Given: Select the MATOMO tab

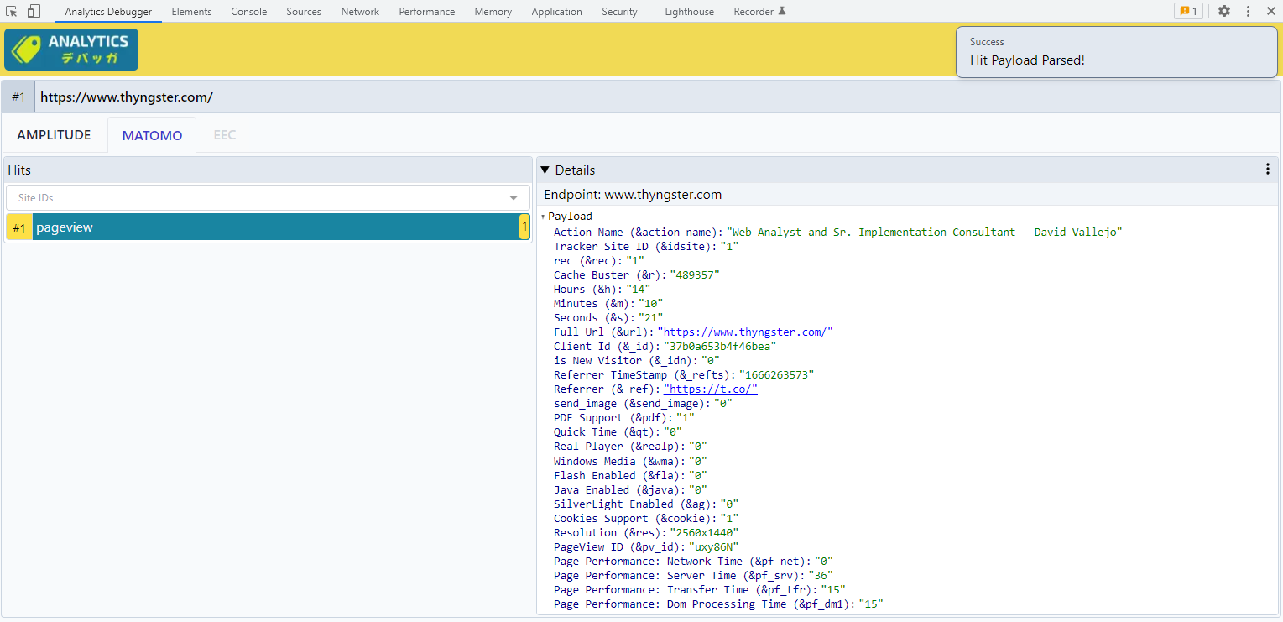Looking at the screenshot, I should click(152, 135).
